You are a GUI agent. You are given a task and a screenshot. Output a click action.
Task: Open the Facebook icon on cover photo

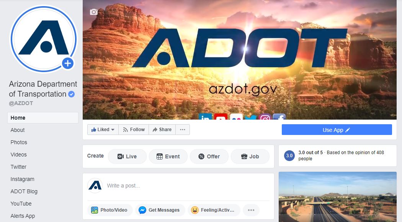coord(279,117)
